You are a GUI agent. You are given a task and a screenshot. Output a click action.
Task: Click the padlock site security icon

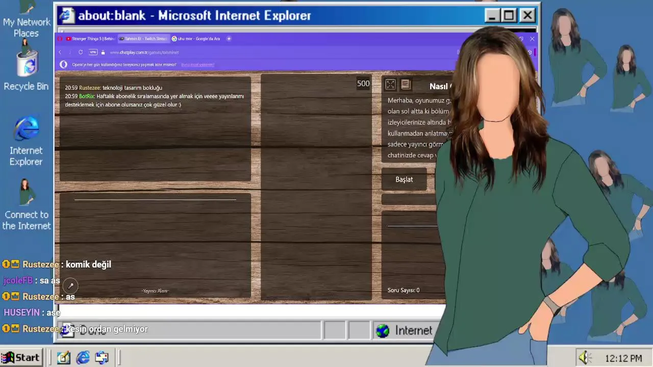pyautogui.click(x=103, y=52)
